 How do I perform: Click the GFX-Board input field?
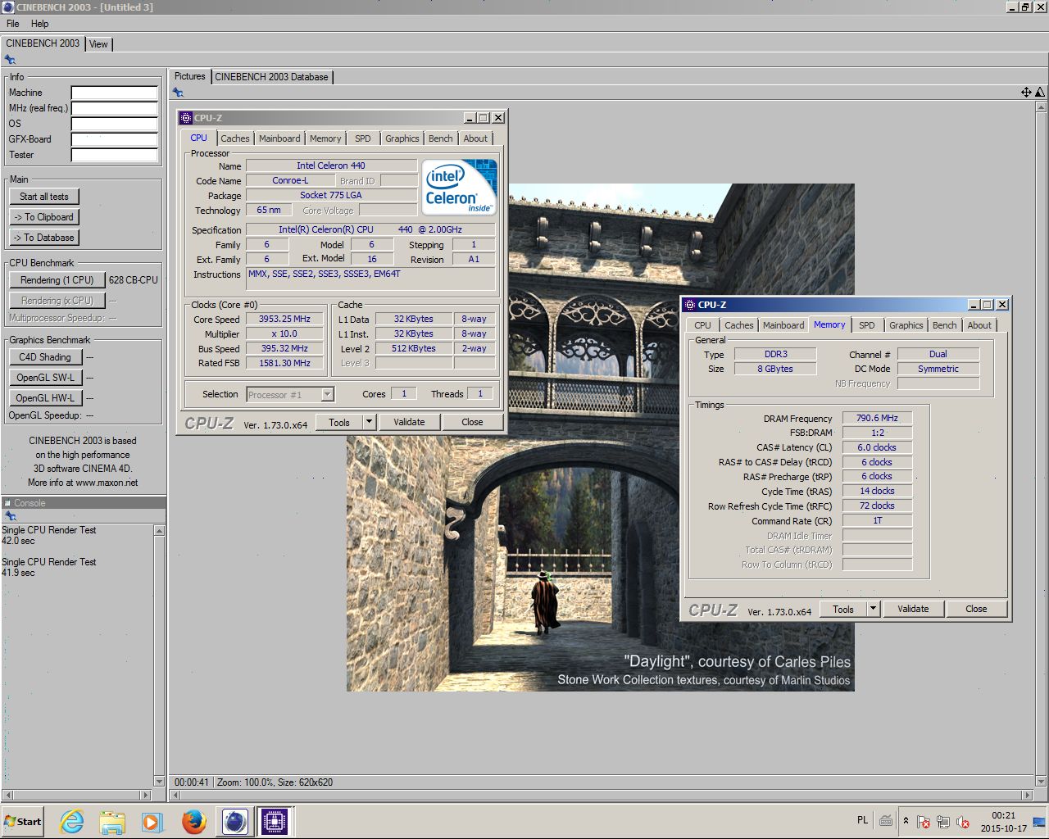114,139
